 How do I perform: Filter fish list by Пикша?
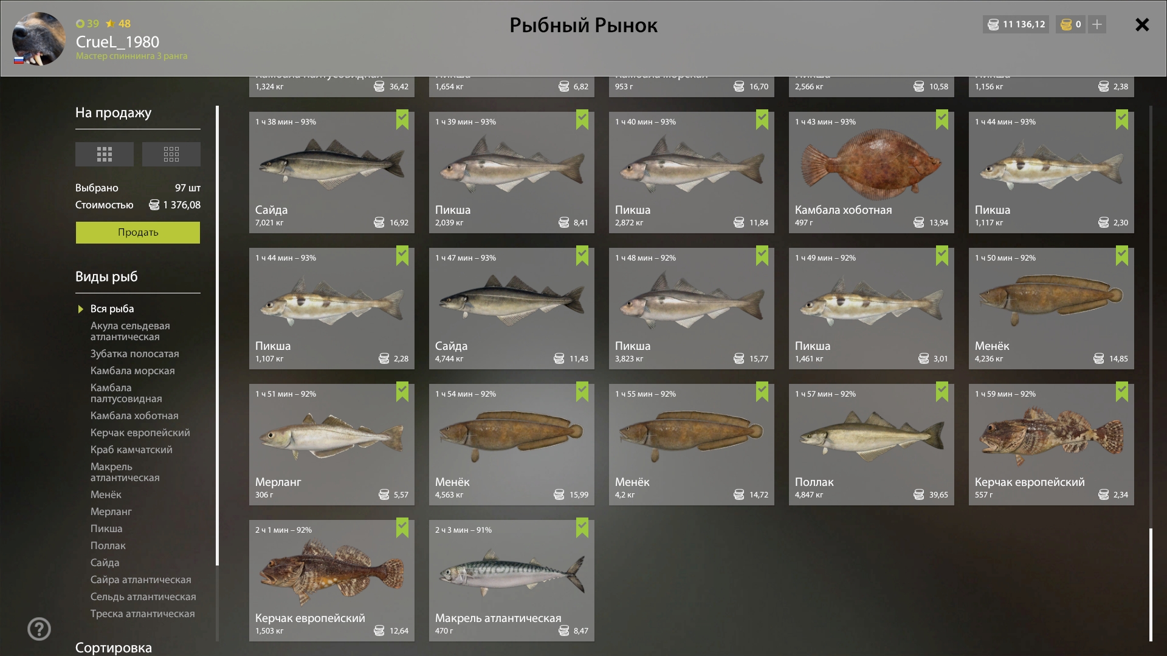tap(106, 528)
